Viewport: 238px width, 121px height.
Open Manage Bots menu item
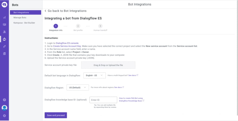point(20,18)
